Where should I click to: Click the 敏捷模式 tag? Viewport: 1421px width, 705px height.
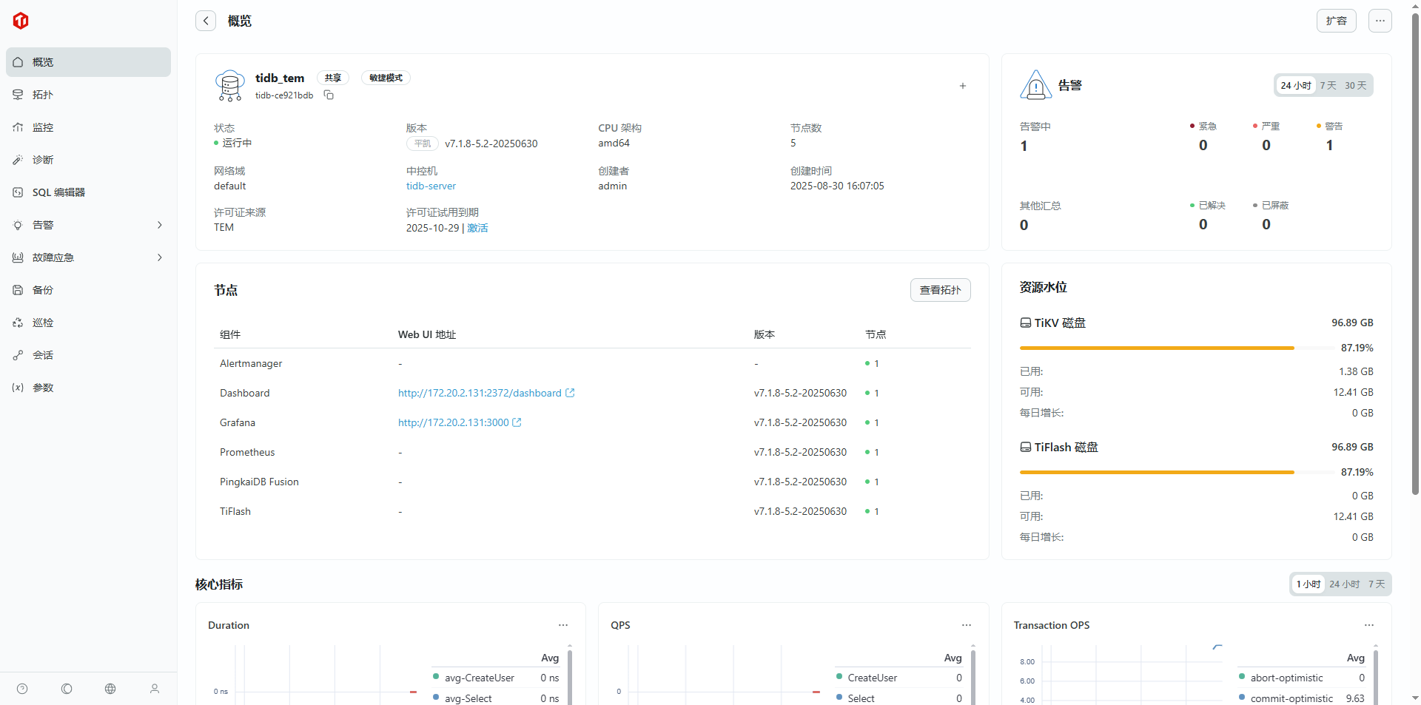(386, 78)
